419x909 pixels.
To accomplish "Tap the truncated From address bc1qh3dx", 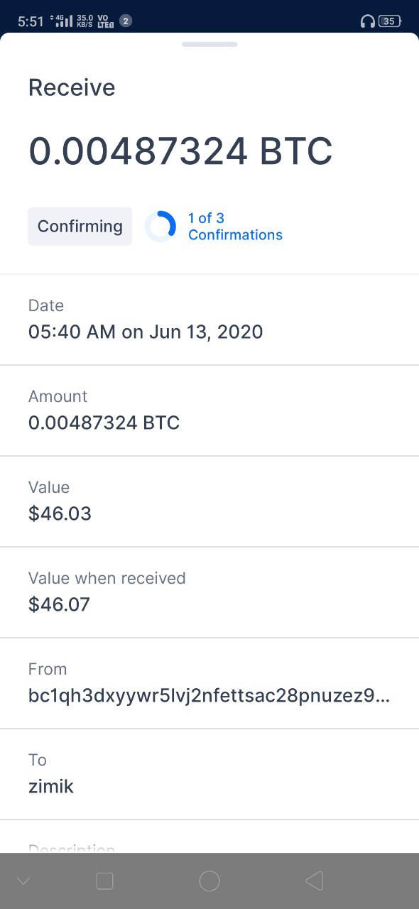I will pos(209,695).
